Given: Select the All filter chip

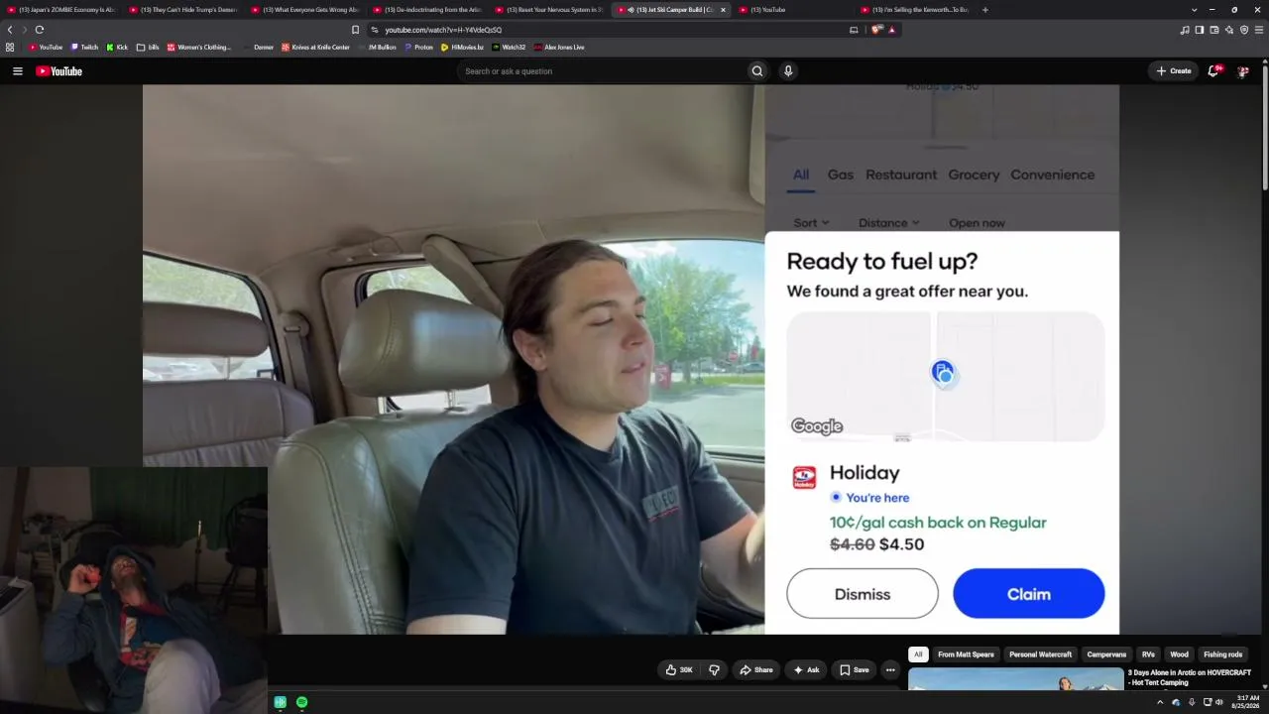Looking at the screenshot, I should pyautogui.click(x=918, y=654).
